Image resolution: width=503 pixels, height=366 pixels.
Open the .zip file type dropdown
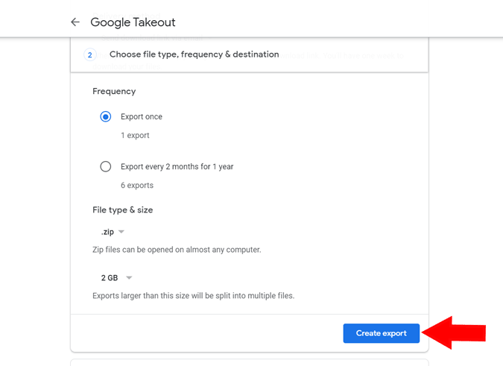pos(113,232)
